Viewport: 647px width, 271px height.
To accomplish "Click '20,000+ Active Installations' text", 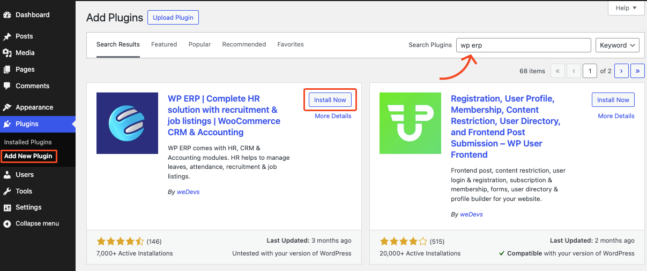I will [x=420, y=253].
